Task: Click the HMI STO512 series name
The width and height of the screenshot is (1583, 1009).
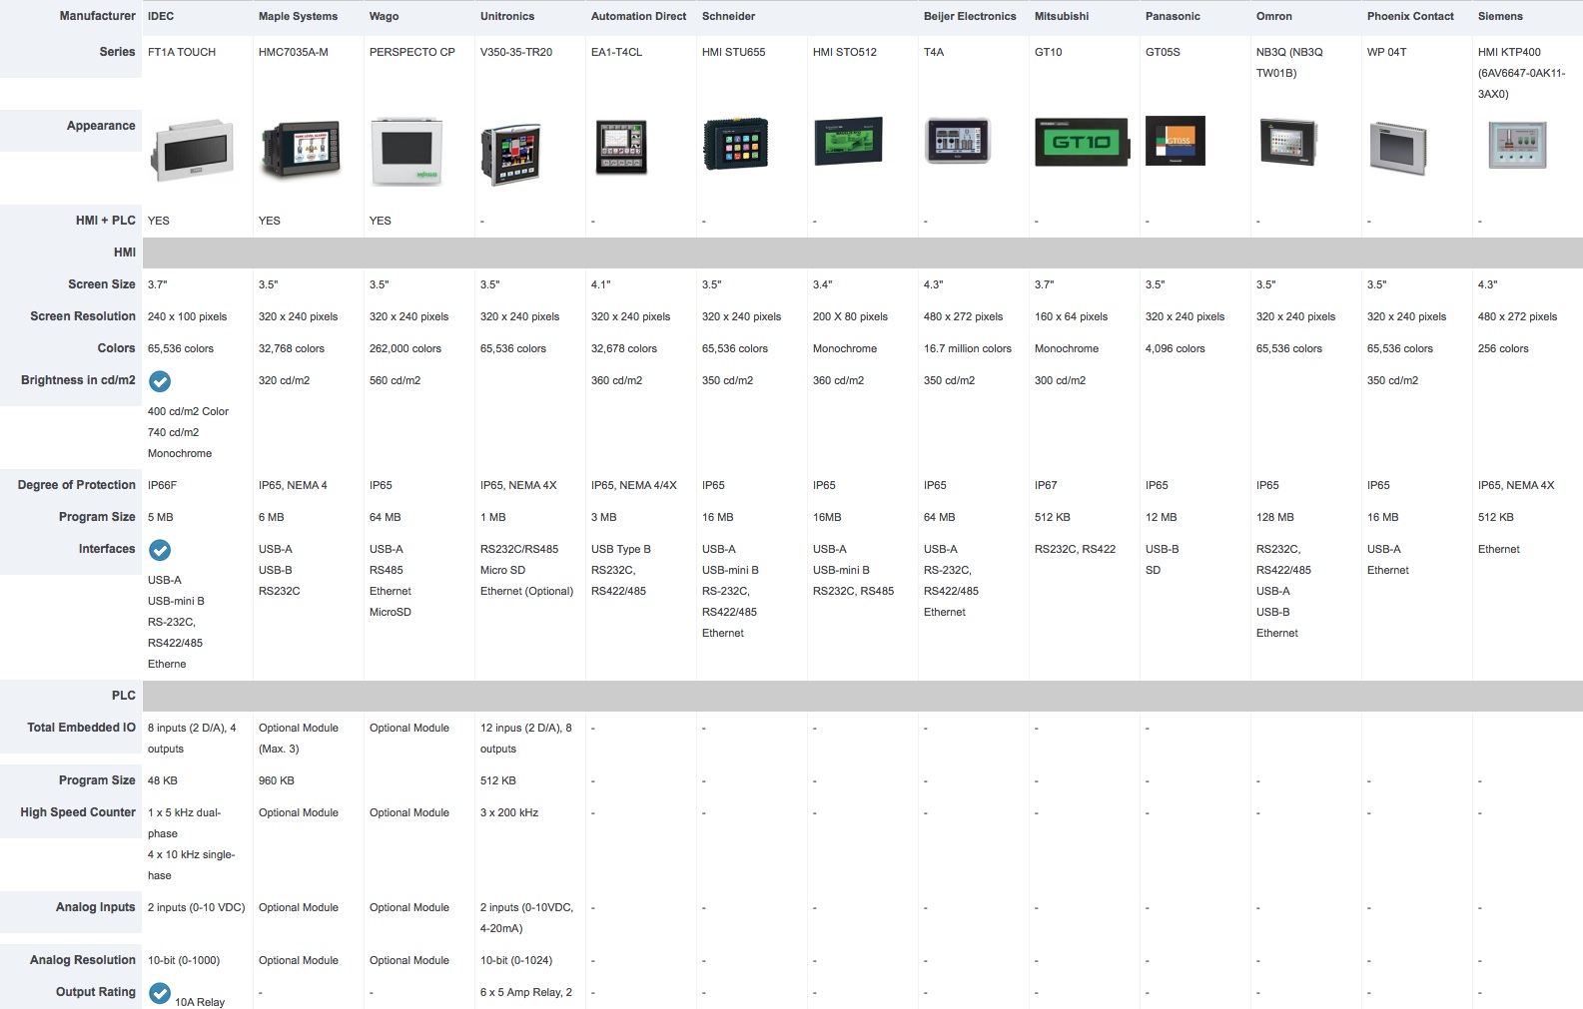Action: click(845, 52)
